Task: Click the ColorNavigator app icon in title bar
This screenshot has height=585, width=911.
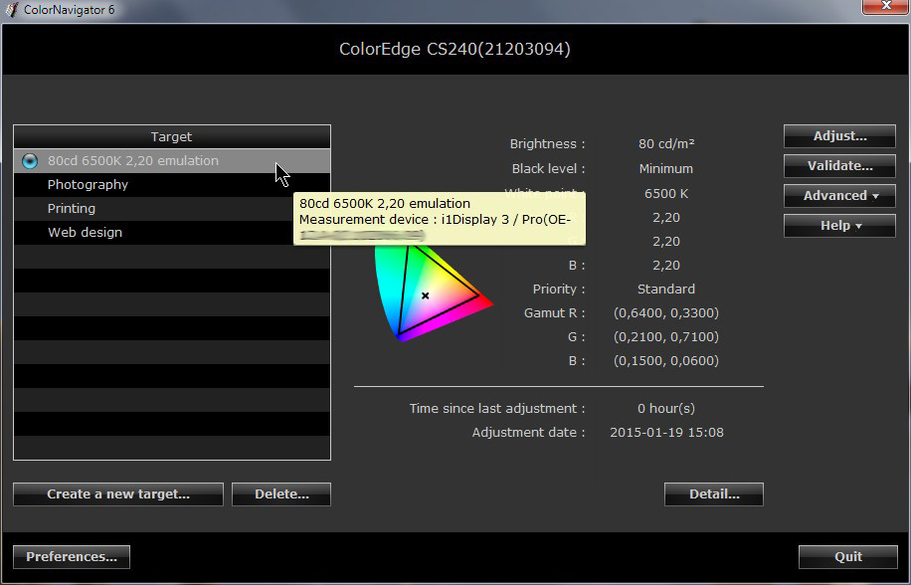Action: (x=11, y=9)
